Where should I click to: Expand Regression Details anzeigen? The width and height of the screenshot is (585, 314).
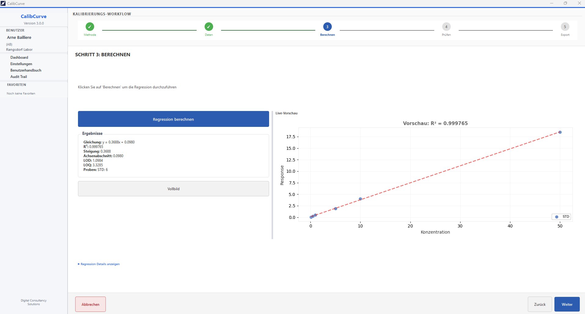99,264
